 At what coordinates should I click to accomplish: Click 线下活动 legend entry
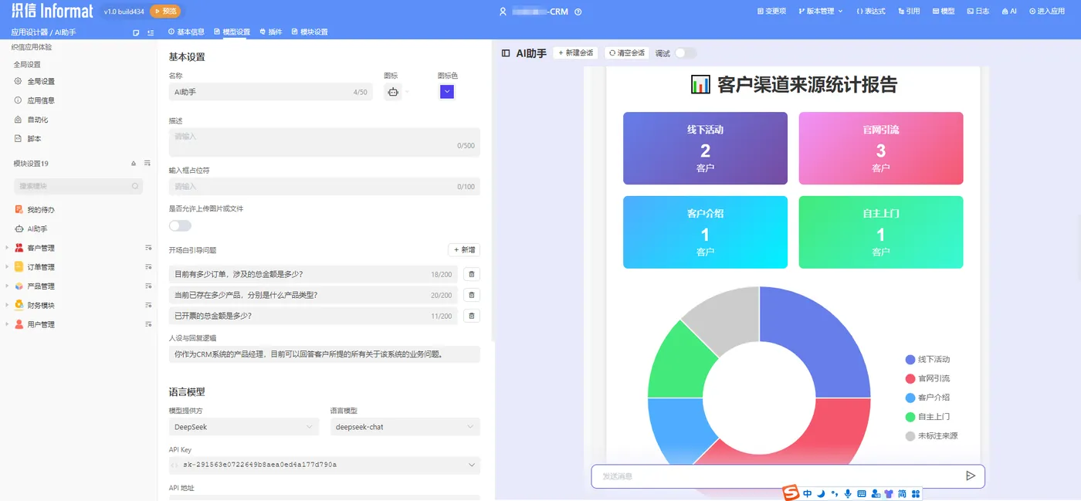click(927, 360)
